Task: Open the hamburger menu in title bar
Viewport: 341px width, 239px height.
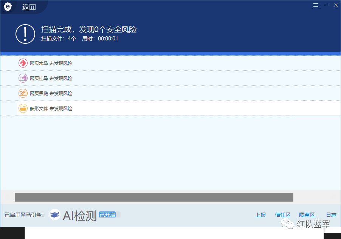Action: [316, 5]
